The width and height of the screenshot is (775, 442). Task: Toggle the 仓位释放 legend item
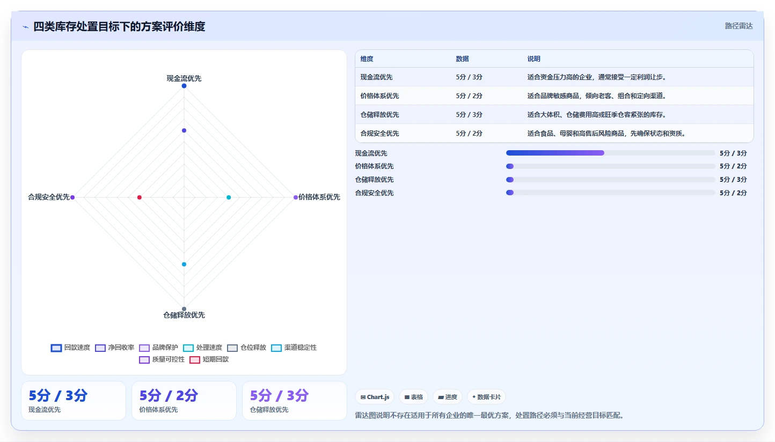(247, 348)
